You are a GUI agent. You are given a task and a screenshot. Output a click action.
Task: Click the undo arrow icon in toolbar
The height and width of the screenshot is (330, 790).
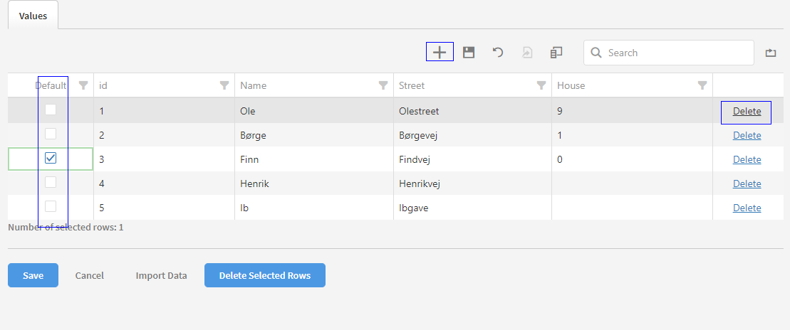[x=498, y=53]
